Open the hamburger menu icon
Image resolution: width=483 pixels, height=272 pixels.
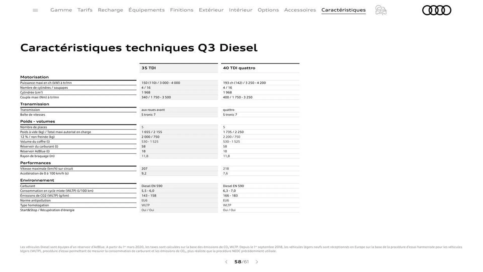click(35, 10)
